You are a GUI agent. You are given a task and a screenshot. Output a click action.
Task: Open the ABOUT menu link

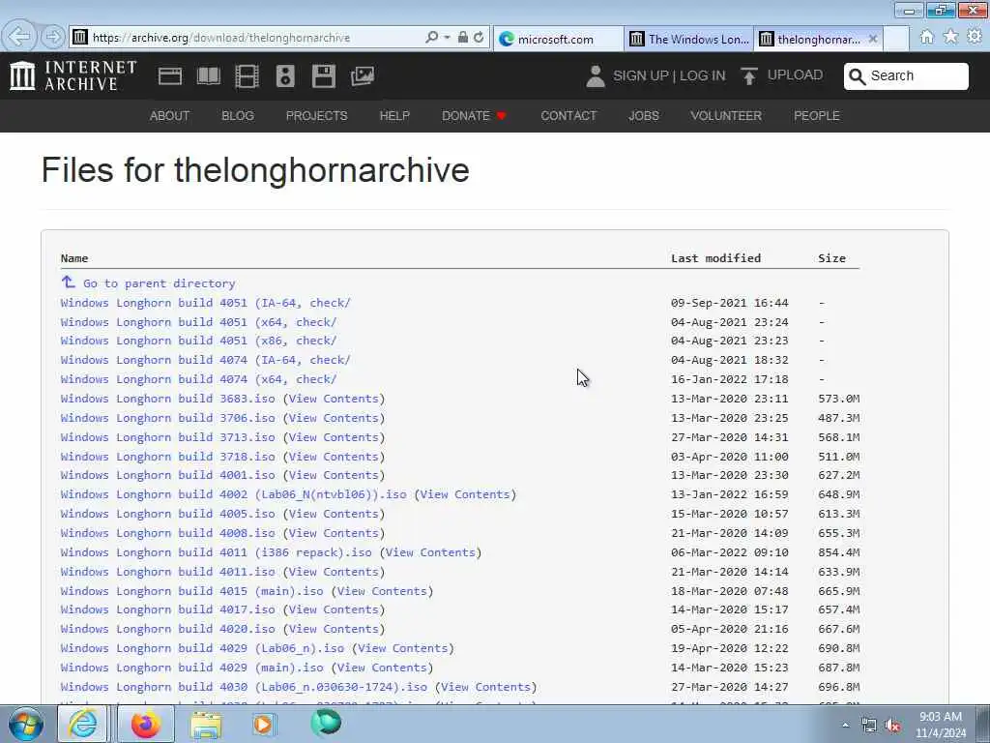pyautogui.click(x=169, y=116)
